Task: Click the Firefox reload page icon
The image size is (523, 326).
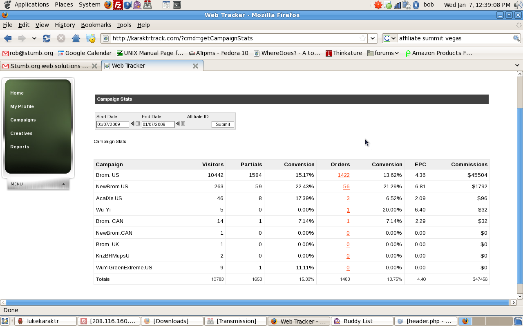Action: click(47, 38)
